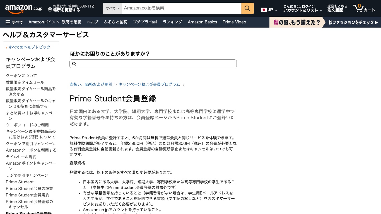The width and height of the screenshot is (381, 214).
Task: Open キャンペーン適用複数商品のお届けおよび割引について link
Action: click(x=31, y=134)
